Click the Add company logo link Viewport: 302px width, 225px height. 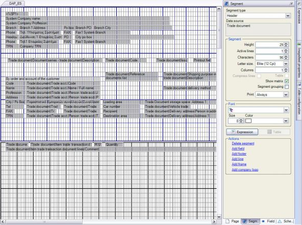pos(245,169)
